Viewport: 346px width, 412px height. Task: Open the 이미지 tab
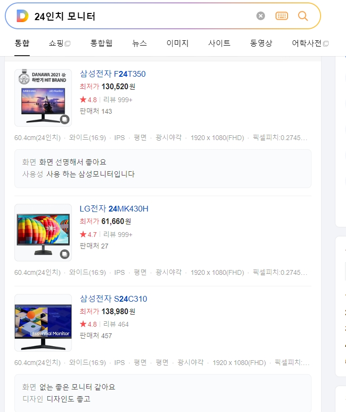pyautogui.click(x=177, y=43)
